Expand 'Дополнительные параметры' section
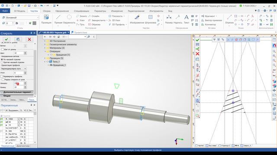Image resolution: width=277 pixels, height=155 pixels. [16, 92]
